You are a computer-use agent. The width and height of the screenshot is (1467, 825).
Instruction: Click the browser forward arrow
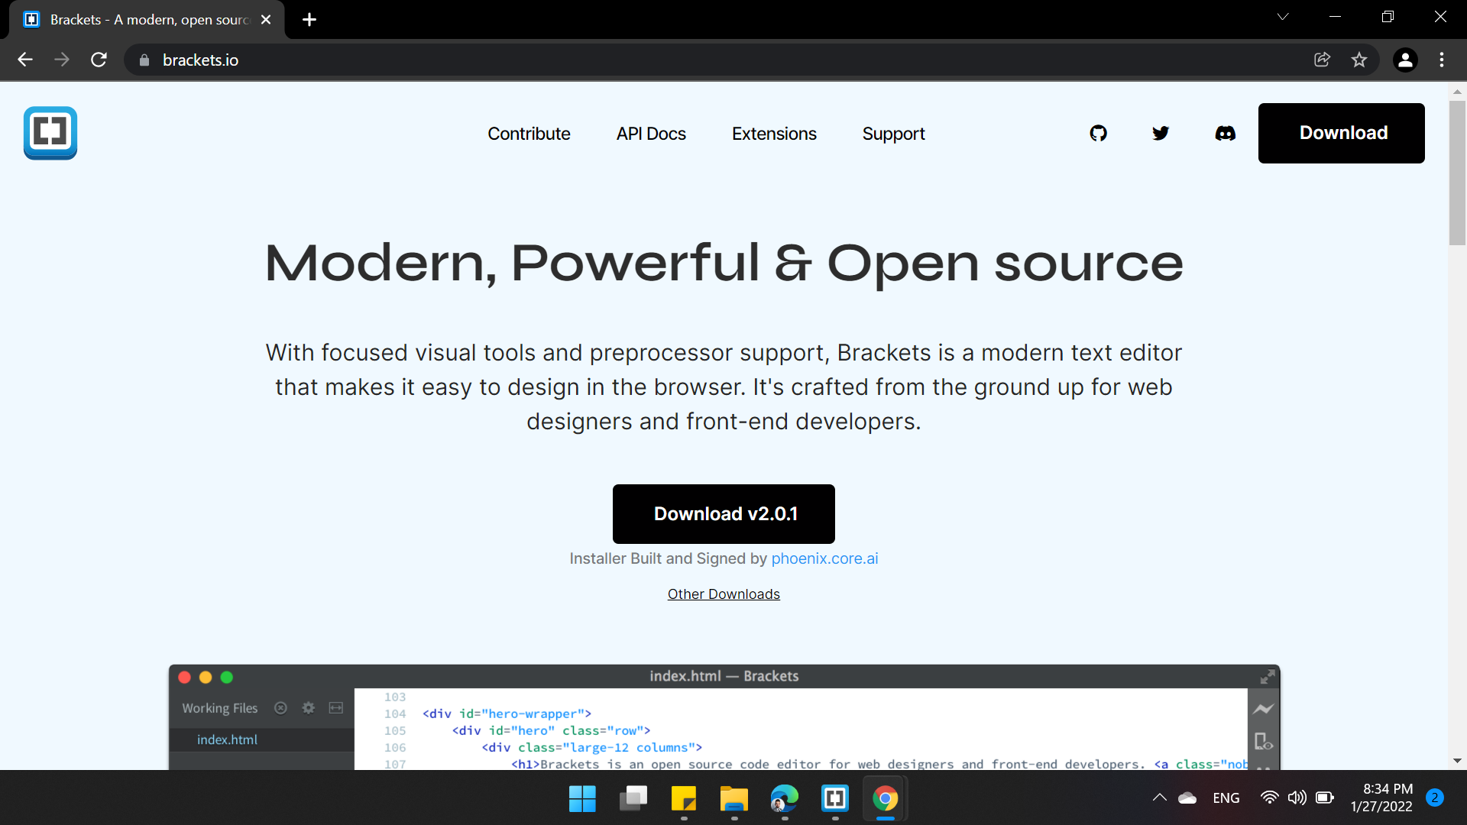pyautogui.click(x=62, y=60)
